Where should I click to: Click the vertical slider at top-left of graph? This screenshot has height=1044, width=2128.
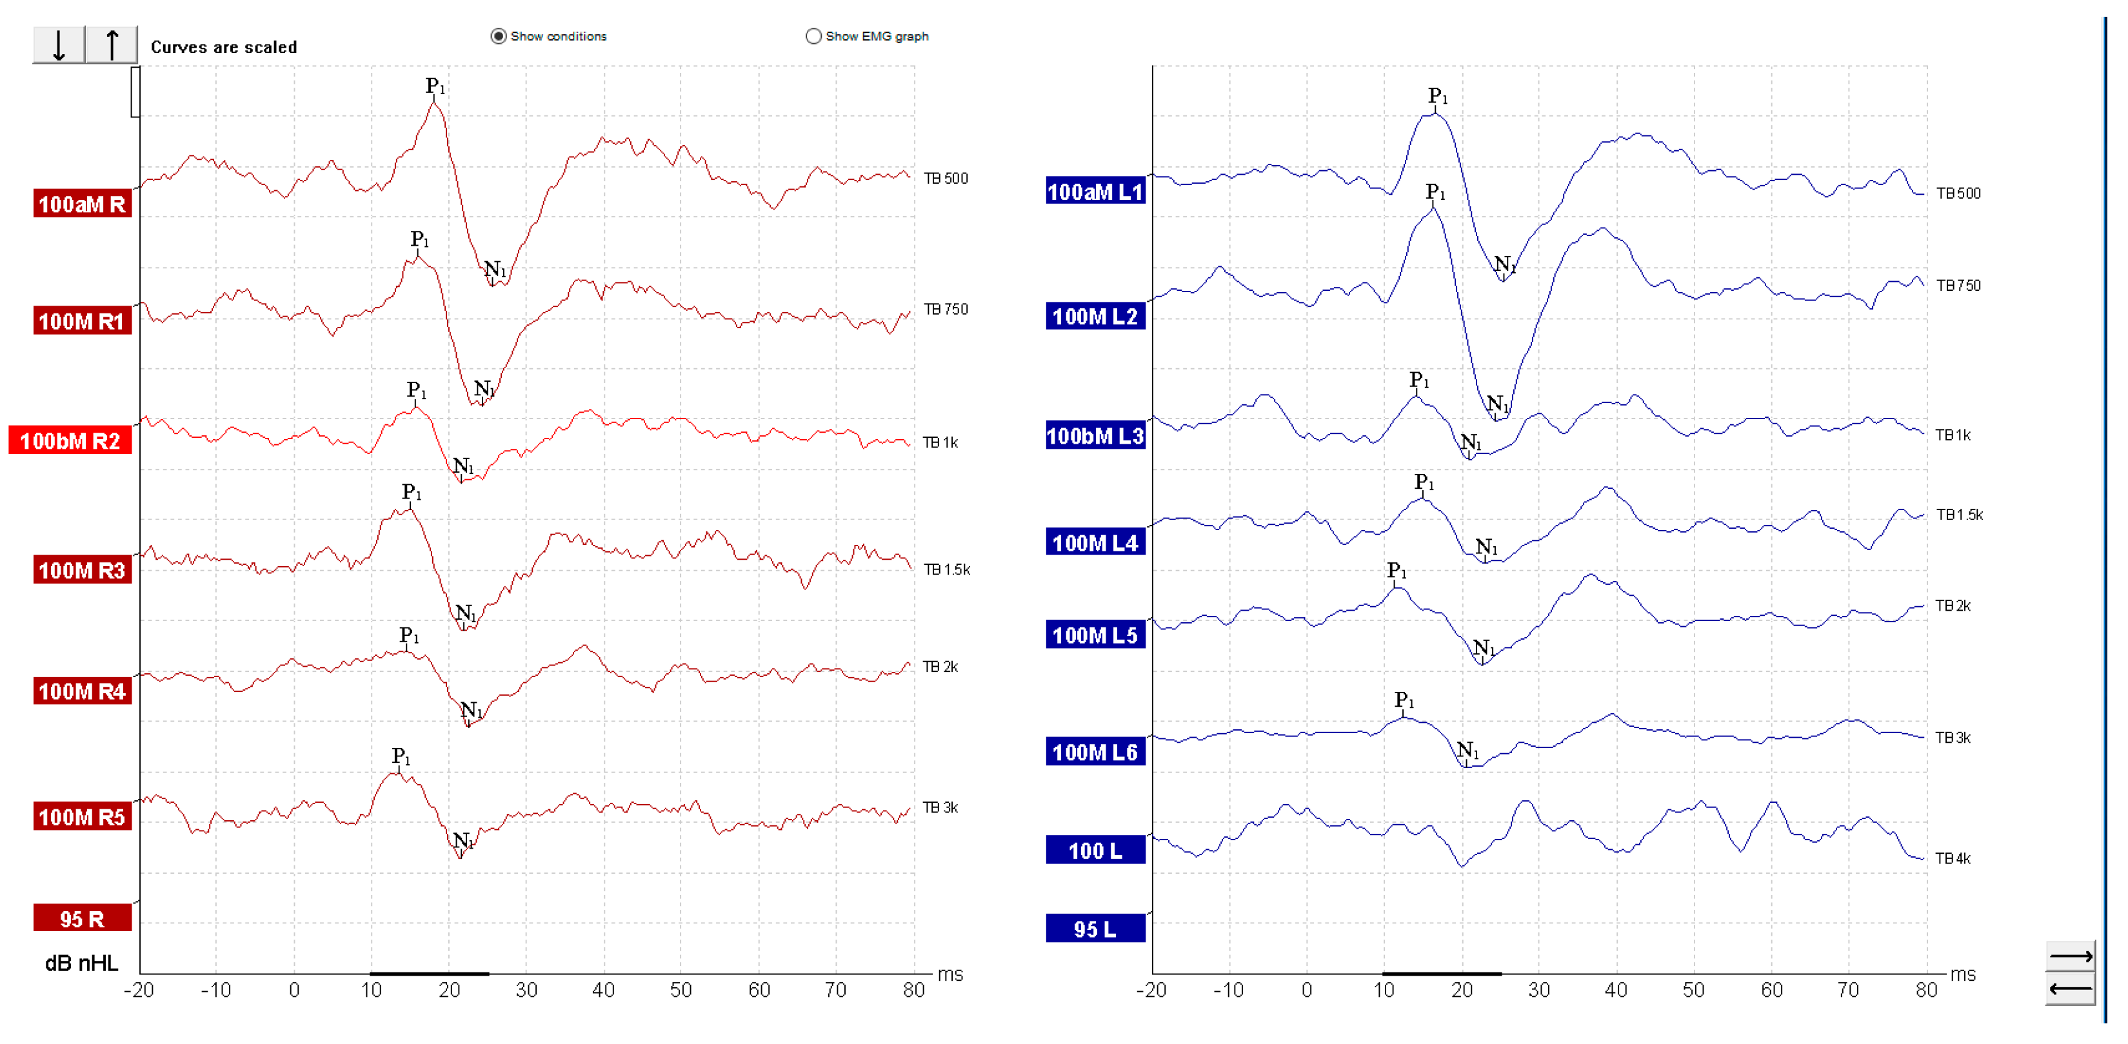135,92
